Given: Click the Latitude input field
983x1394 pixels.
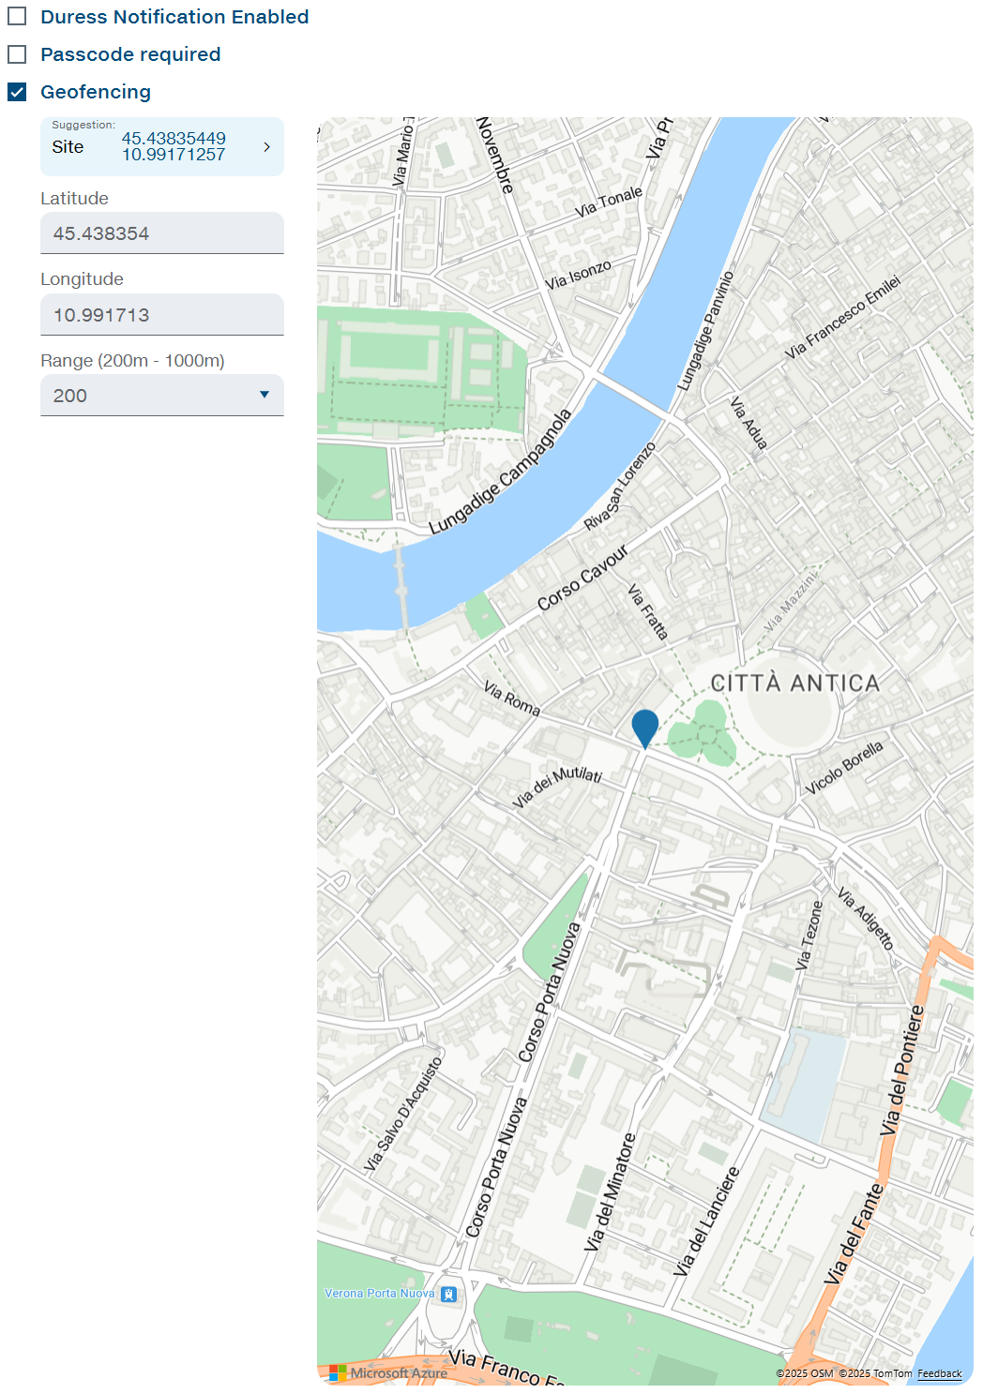Looking at the screenshot, I should (161, 233).
